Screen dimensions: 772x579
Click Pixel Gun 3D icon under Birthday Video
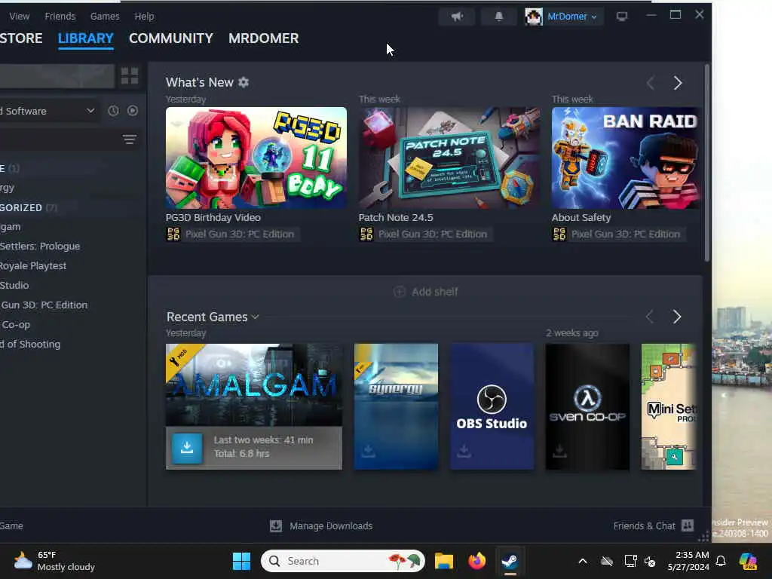point(173,234)
